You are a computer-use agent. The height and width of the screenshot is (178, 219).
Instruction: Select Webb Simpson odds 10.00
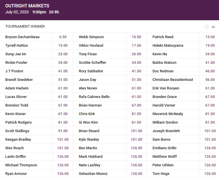136,37
